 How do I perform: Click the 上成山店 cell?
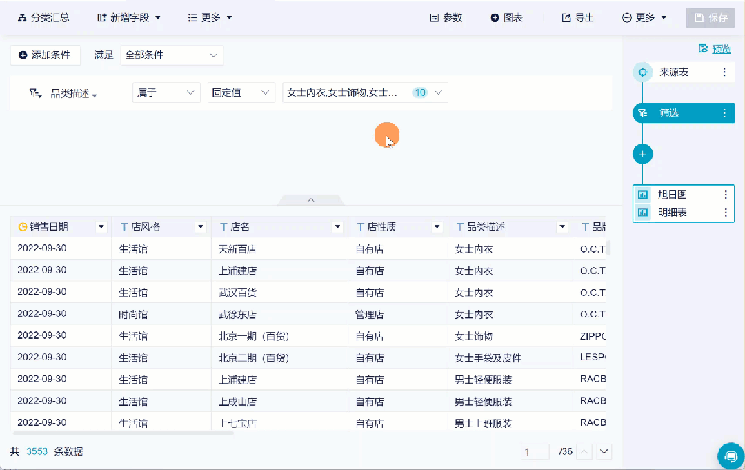pyautogui.click(x=237, y=402)
